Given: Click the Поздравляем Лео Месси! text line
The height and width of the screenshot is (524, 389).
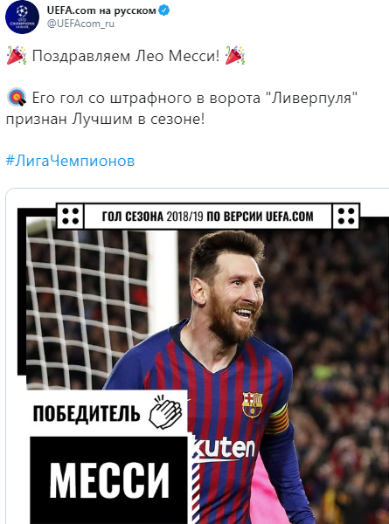Looking at the screenshot, I should 126,56.
